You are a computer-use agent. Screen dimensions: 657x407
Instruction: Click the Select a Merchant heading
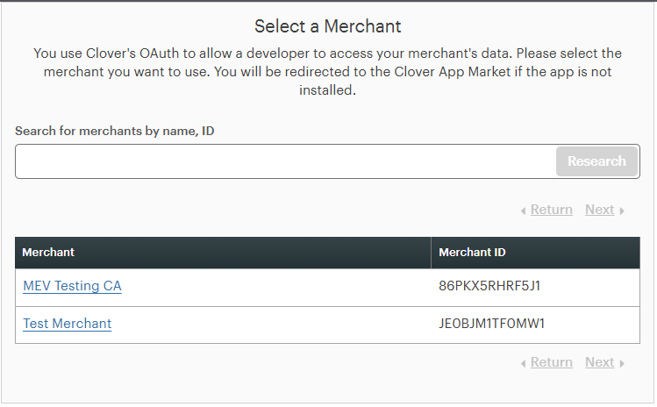tap(328, 26)
